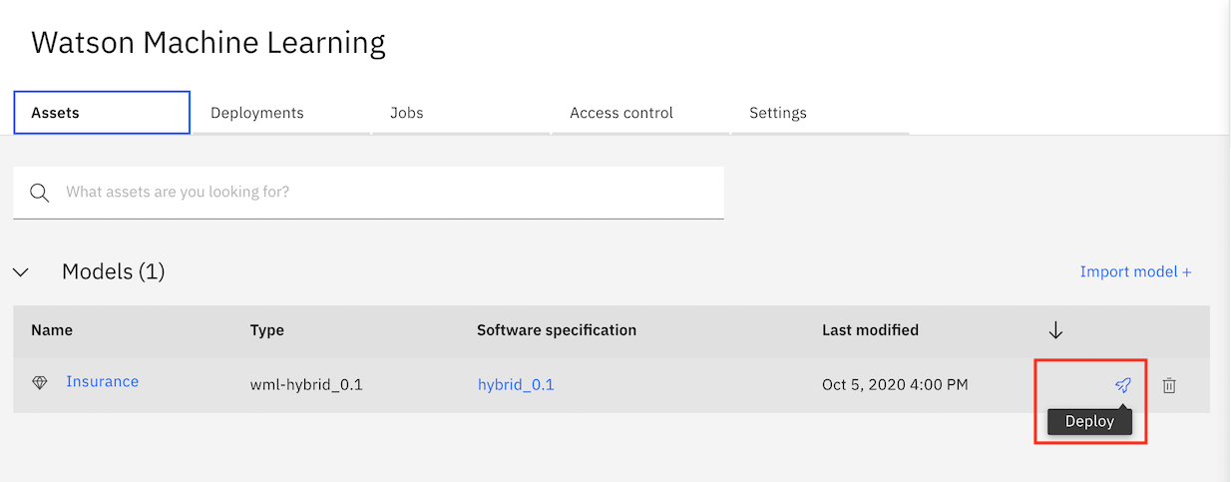Collapse the Models section chevron
The image size is (1231, 482).
click(x=21, y=271)
